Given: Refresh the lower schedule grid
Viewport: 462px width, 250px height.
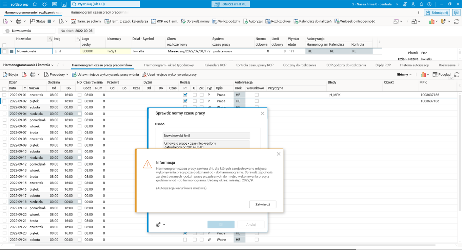Looking at the screenshot, I should coord(457,75).
